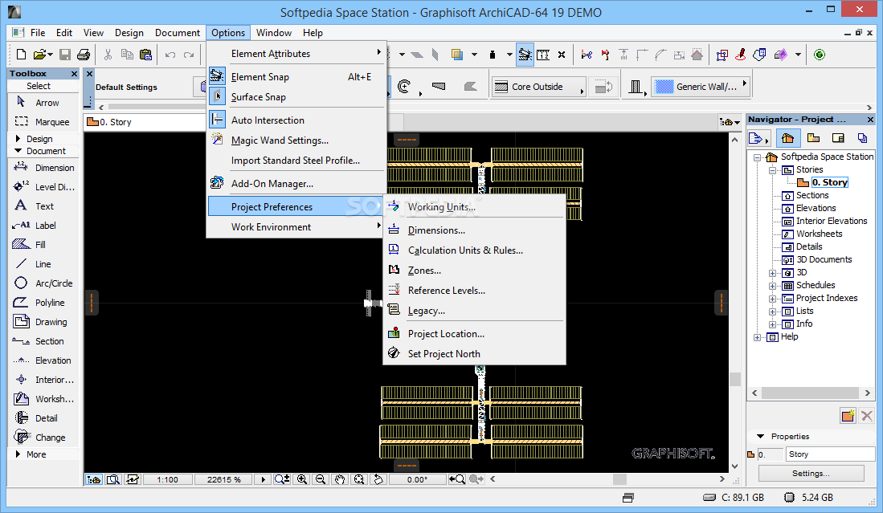Select Worksheets in Navigator tree
The width and height of the screenshot is (883, 513).
click(819, 234)
